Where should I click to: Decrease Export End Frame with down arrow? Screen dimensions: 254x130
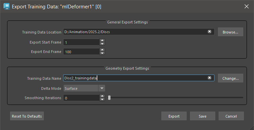coord(102,53)
